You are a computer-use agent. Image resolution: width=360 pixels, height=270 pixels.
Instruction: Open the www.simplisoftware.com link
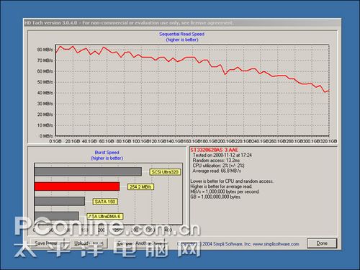click(276, 244)
